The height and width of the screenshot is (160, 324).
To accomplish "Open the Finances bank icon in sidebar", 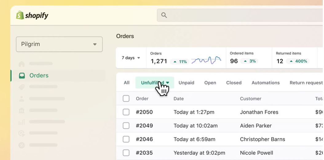I will [x=22, y=110].
